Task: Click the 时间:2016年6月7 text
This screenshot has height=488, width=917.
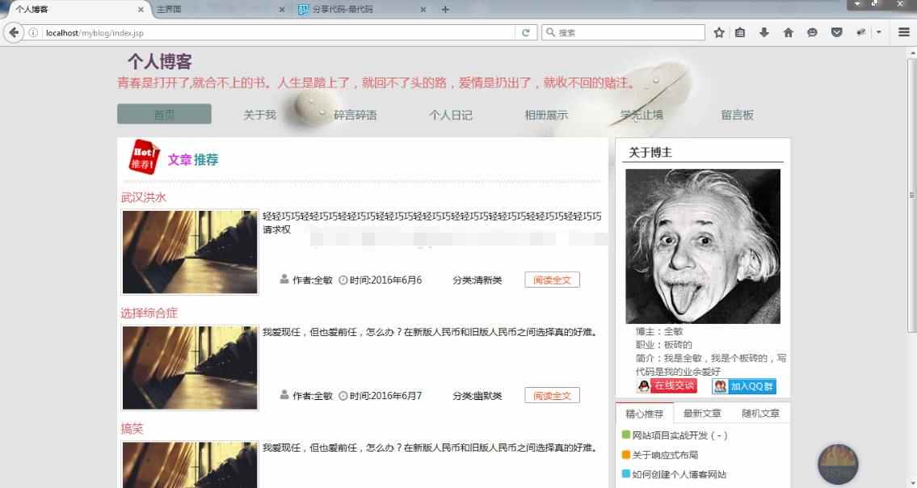Action: point(385,396)
